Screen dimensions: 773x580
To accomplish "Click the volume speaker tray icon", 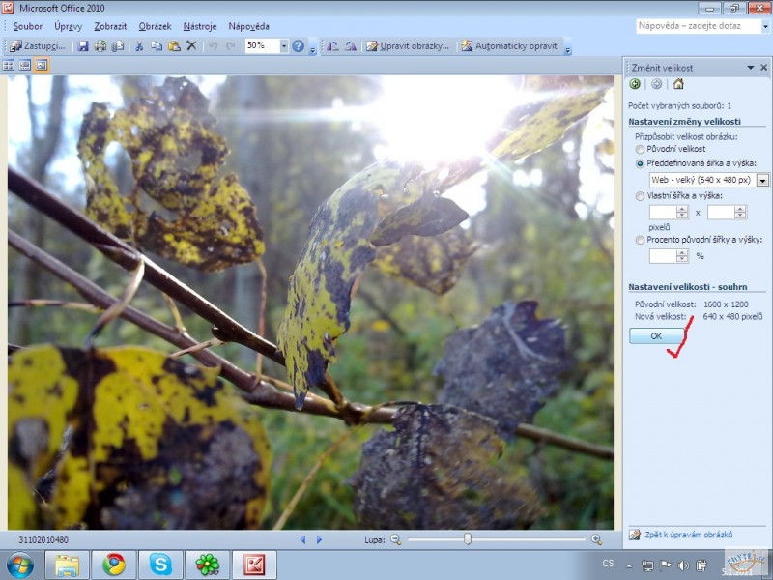I will click(683, 565).
